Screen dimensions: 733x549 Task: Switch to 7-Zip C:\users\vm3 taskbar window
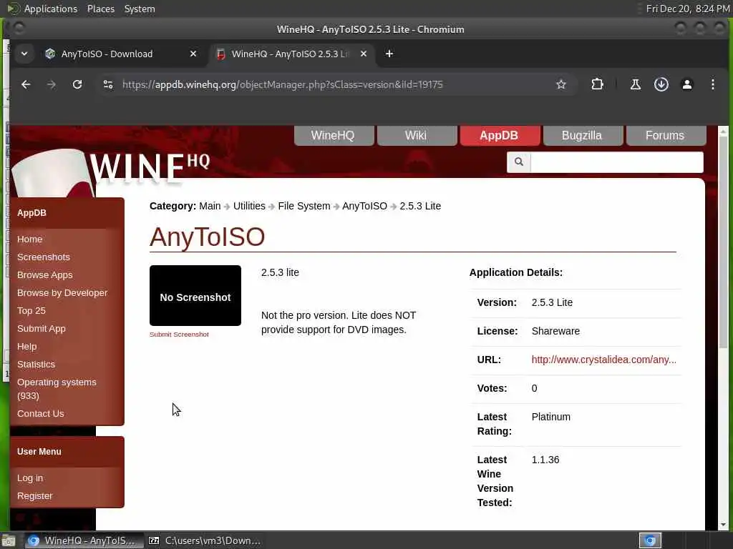[x=204, y=540]
